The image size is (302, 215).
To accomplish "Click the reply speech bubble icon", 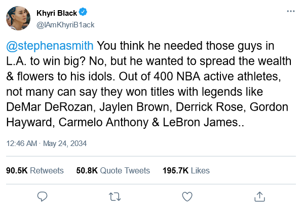I will [x=42, y=196].
